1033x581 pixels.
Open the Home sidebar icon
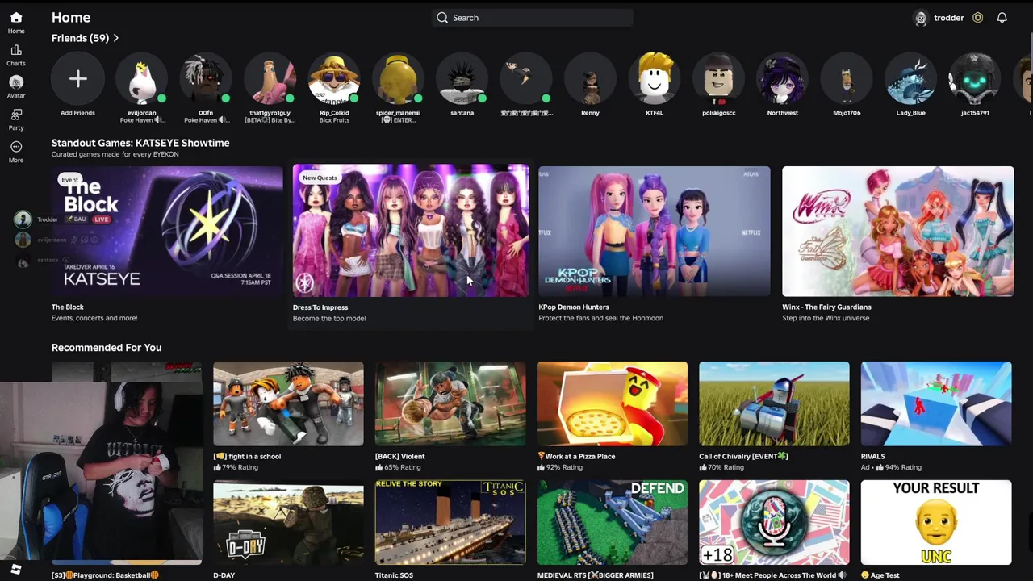tap(16, 18)
